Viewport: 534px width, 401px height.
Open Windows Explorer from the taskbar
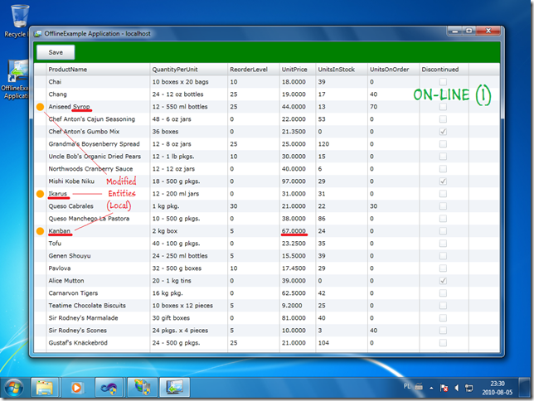45,388
